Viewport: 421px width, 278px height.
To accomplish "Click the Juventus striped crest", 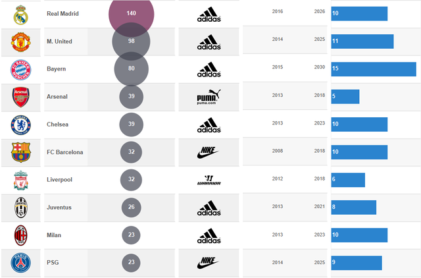I will tap(21, 208).
